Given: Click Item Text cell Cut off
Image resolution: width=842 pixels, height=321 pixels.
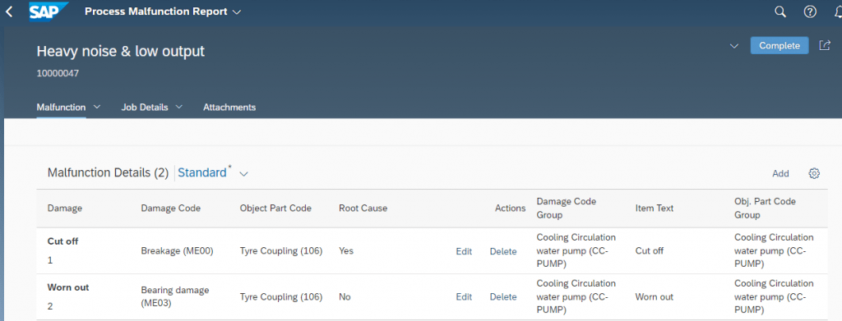Looking at the screenshot, I should pos(650,250).
